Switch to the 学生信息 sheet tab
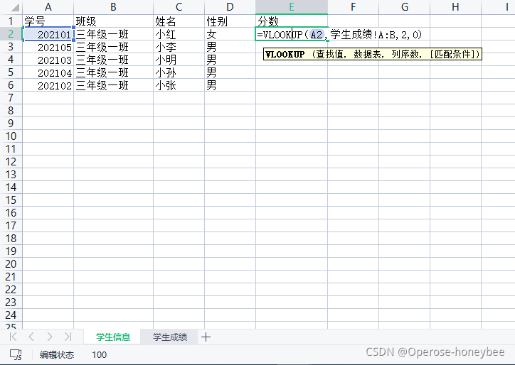The image size is (515, 365). pos(112,337)
